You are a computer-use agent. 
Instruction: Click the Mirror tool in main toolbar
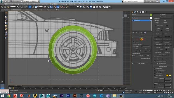[81, 7]
